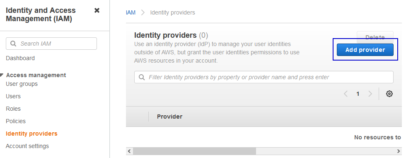Open table preferences gear icon
Viewport: 406px width, 158px height.
click(389, 94)
